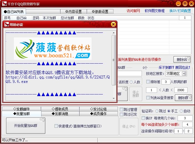Click the 用前必读 scroll-up arrow

114,33
